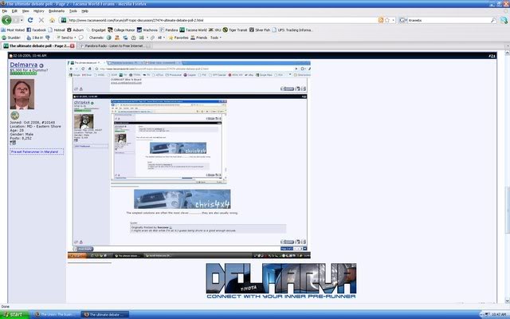Open the History menu
Viewport: 510px width, 319px height.
pyautogui.click(x=39, y=11)
